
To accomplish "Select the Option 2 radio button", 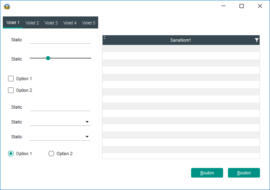I will 51,154.
